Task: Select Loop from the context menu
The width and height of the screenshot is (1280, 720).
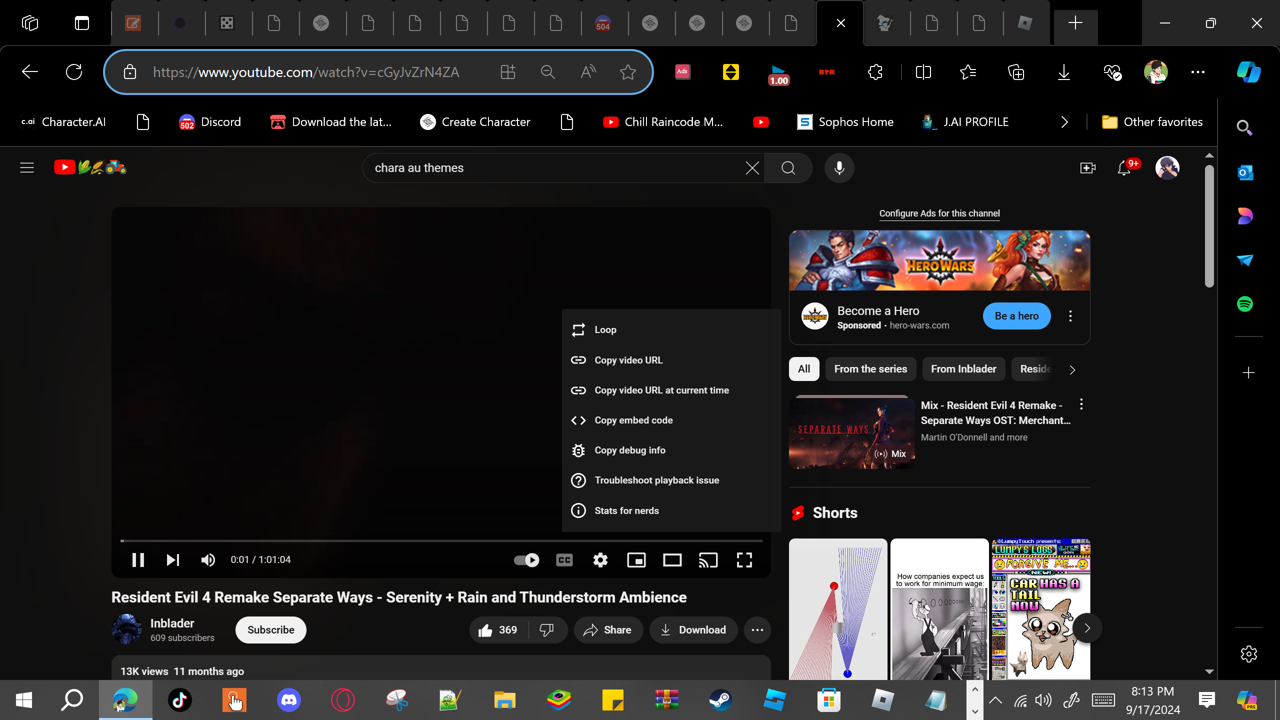Action: (x=605, y=330)
